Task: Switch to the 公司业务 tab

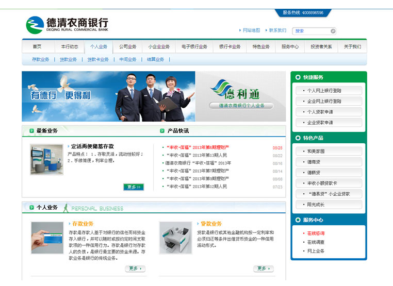Action: tap(127, 46)
